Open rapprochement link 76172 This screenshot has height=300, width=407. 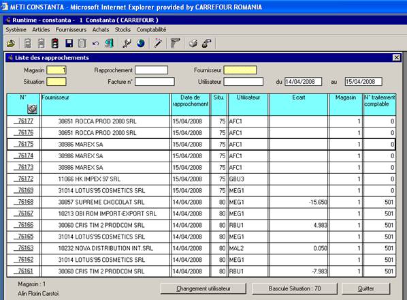pyautogui.click(x=25, y=179)
